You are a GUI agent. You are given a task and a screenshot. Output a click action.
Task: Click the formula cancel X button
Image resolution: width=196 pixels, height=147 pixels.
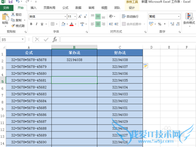point(37,40)
